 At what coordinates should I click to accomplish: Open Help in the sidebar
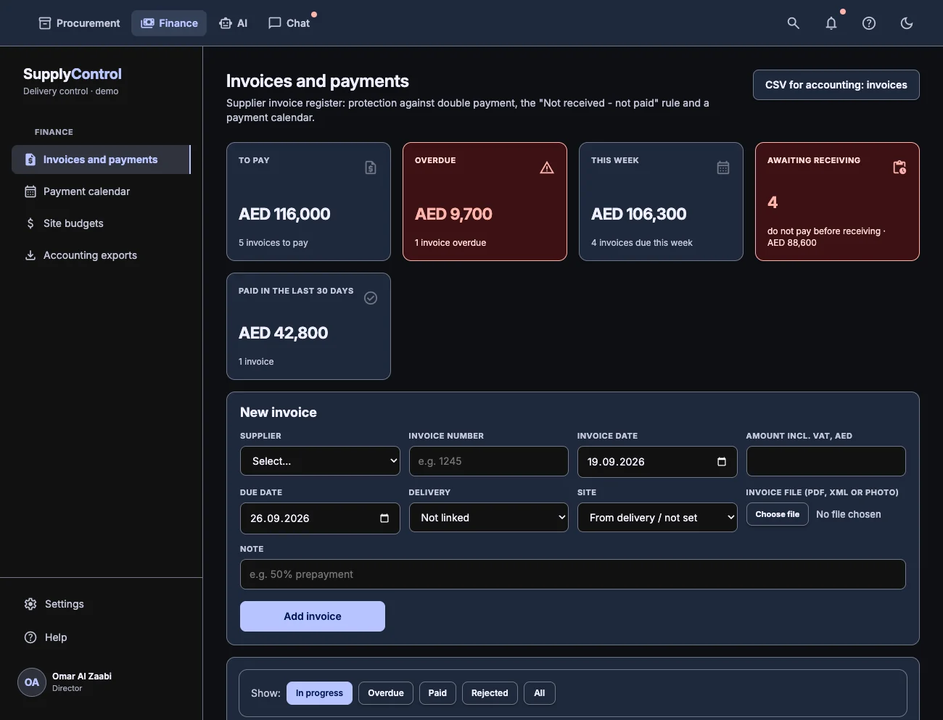[101, 637]
